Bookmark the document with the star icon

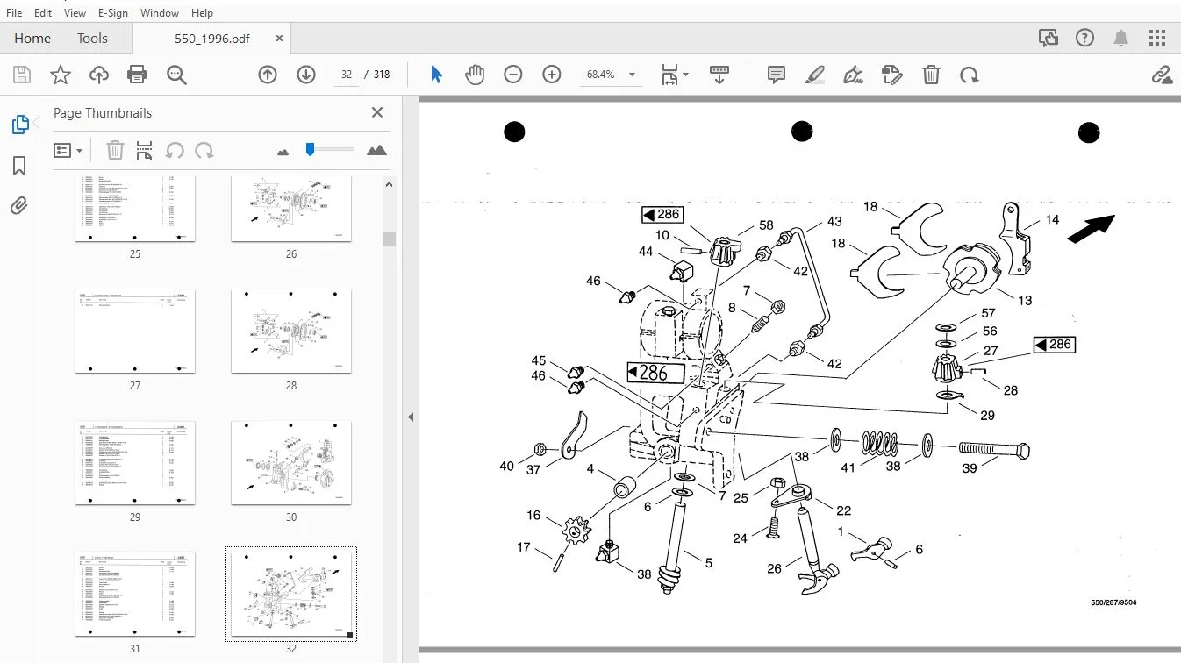pyautogui.click(x=61, y=75)
